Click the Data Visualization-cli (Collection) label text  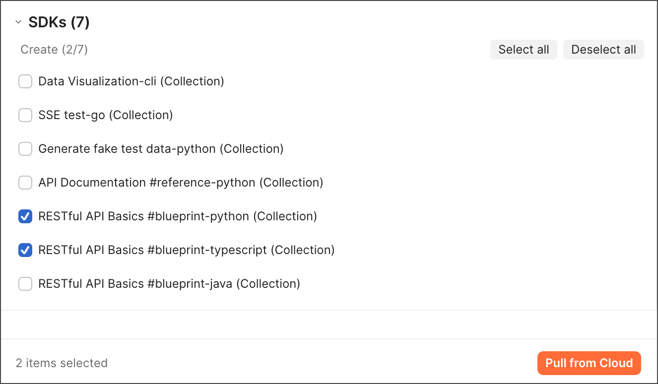131,81
